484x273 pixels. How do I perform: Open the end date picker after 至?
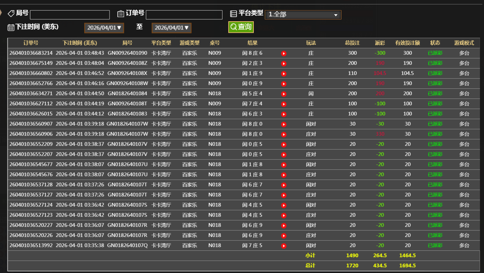pyautogui.click(x=172, y=28)
